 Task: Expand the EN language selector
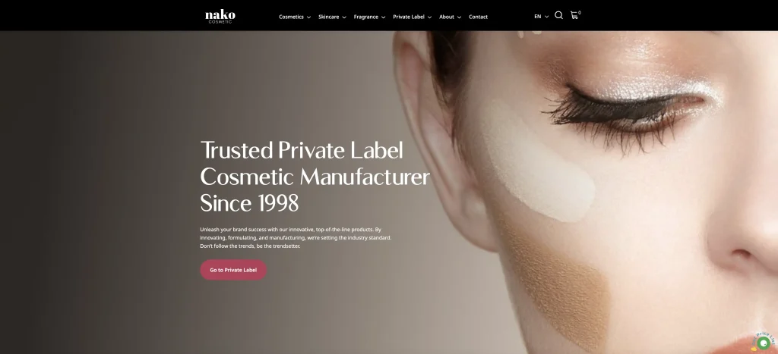(546, 17)
